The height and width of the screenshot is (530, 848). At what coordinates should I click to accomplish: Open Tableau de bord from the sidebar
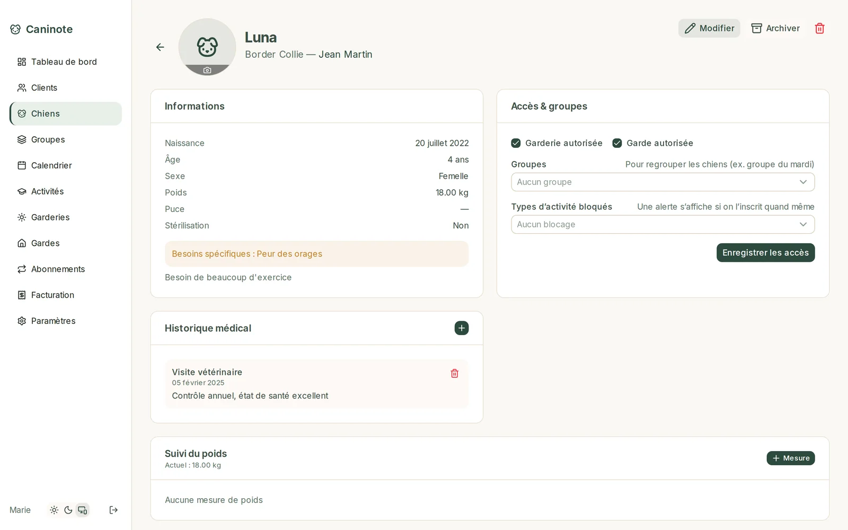tap(66, 62)
